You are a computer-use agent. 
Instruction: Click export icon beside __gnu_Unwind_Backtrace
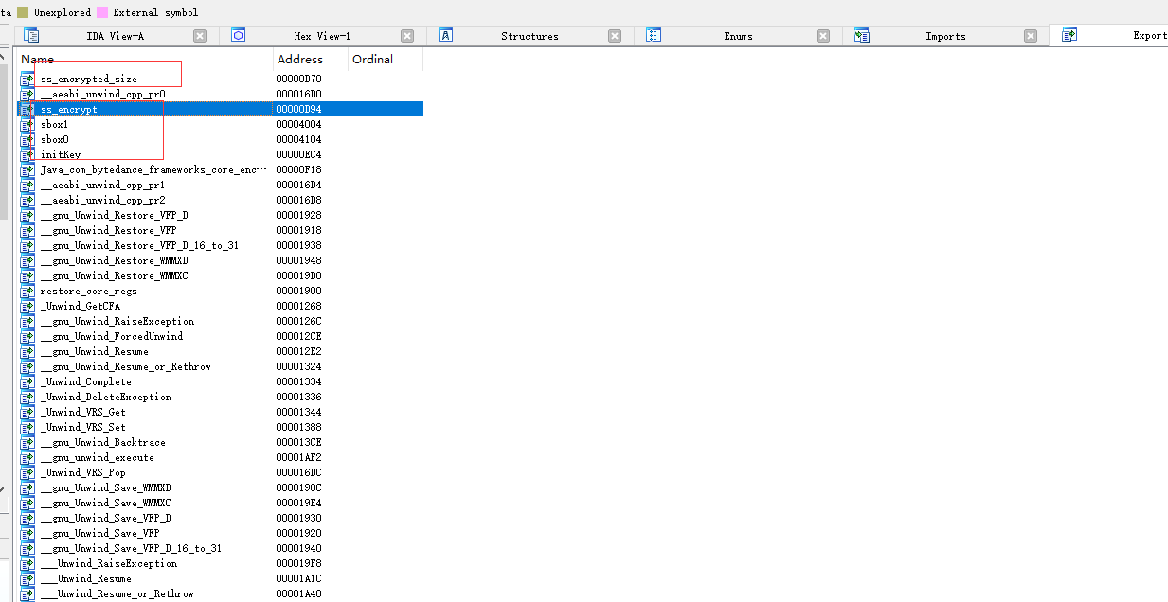click(27, 443)
